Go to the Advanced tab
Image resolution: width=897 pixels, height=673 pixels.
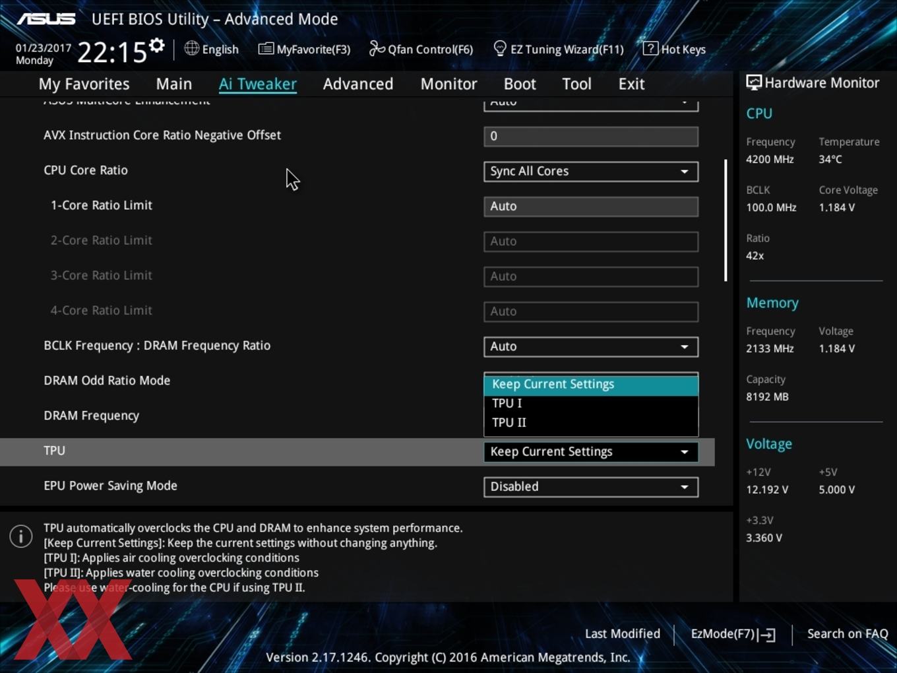(x=358, y=84)
